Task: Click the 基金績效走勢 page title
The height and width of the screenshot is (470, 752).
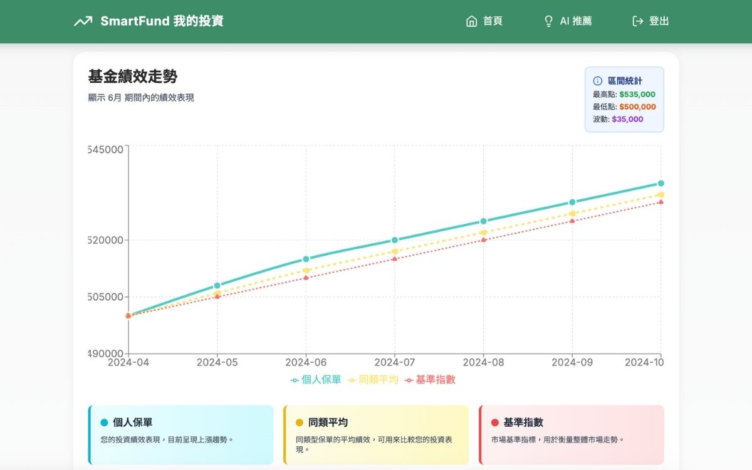Action: click(133, 77)
